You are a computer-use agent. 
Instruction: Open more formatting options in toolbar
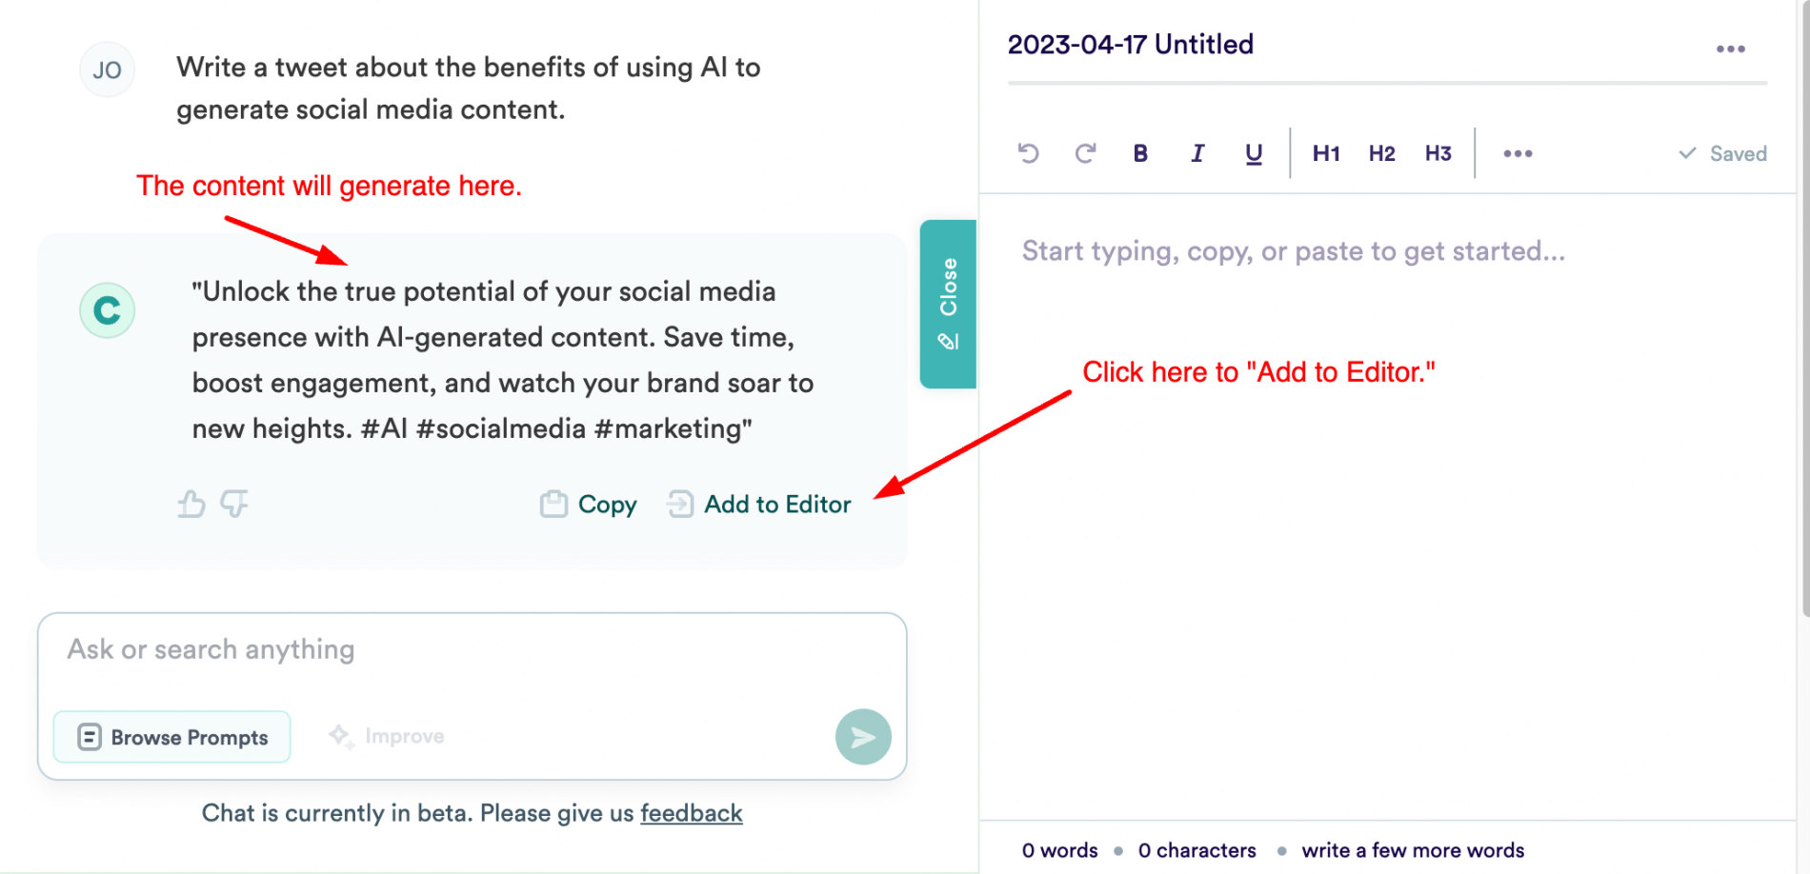pos(1518,153)
